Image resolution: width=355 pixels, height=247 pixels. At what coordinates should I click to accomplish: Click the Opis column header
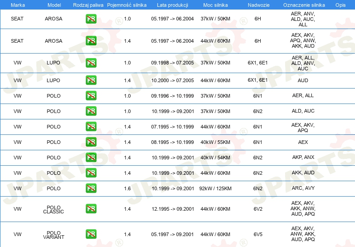click(340, 5)
